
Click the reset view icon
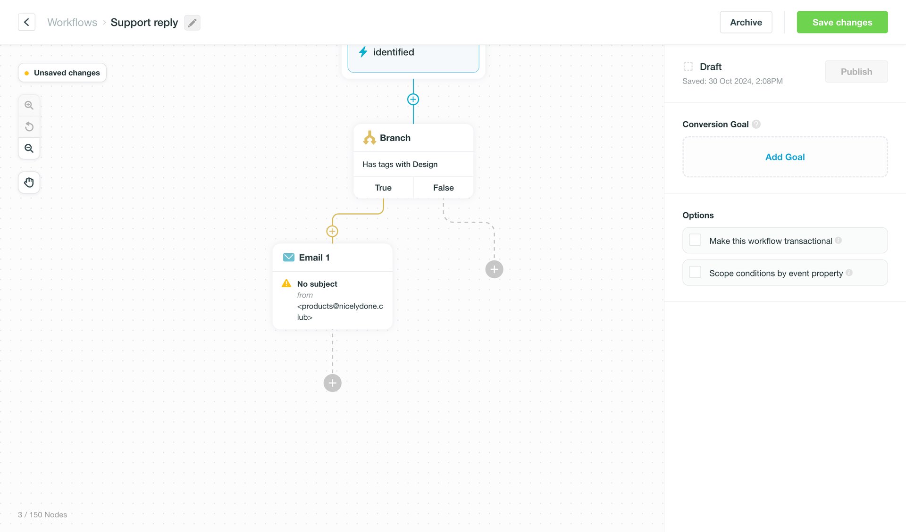[x=29, y=126]
